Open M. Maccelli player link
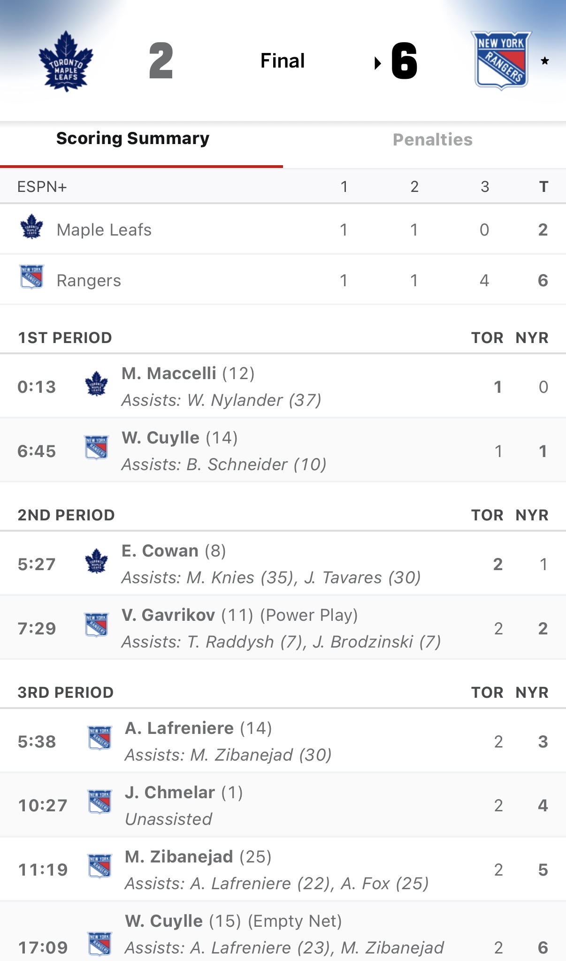566x961 pixels. coord(169,374)
